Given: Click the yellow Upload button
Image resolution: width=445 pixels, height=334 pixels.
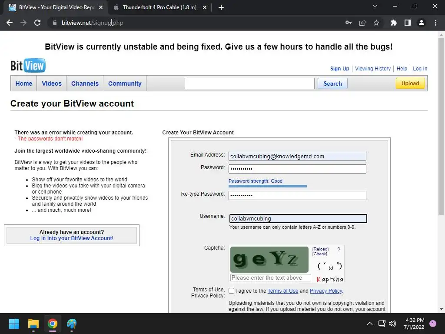Looking at the screenshot, I should tap(410, 83).
